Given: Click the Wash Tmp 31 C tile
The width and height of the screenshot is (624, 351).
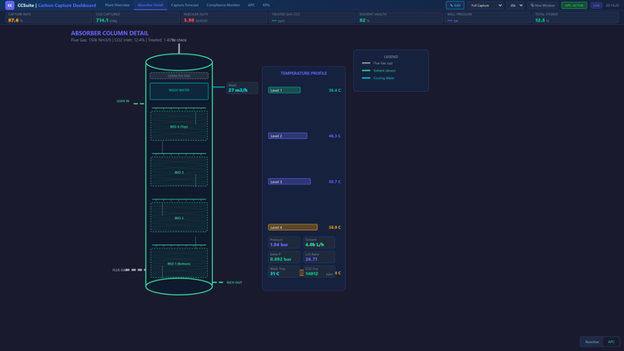Looking at the screenshot, I should point(283,272).
